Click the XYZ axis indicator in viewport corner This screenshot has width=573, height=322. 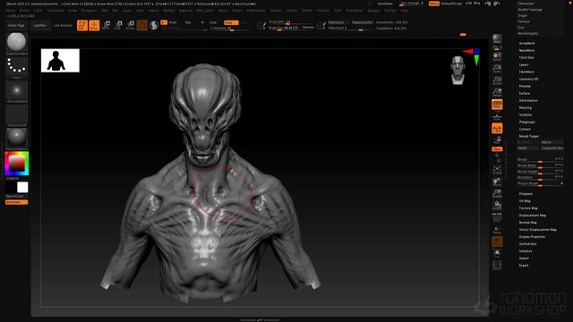point(473,55)
